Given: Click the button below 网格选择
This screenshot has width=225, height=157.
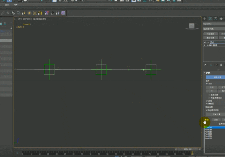Looking at the screenshot, I should [x=210, y=38].
